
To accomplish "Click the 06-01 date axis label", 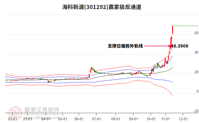I will pos(79,119).
